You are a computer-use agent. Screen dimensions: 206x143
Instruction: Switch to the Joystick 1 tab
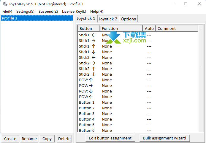pyautogui.click(x=86, y=18)
